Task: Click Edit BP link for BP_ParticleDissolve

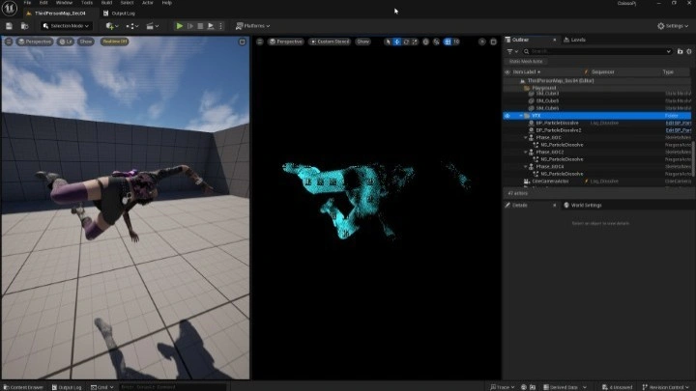Action: point(679,123)
